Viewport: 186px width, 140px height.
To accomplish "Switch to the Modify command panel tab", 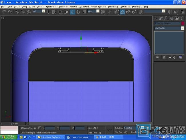I will (161, 18).
